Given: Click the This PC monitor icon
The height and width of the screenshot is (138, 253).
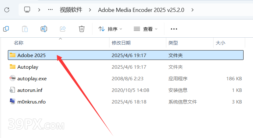Looking at the screenshot, I should [x=27, y=10].
